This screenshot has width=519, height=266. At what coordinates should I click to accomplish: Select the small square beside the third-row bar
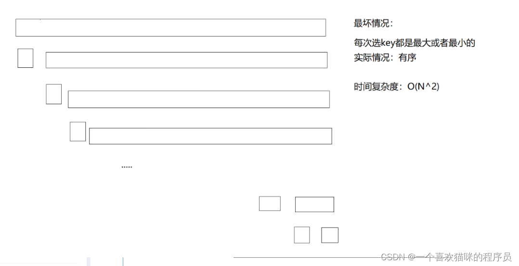pos(54,94)
